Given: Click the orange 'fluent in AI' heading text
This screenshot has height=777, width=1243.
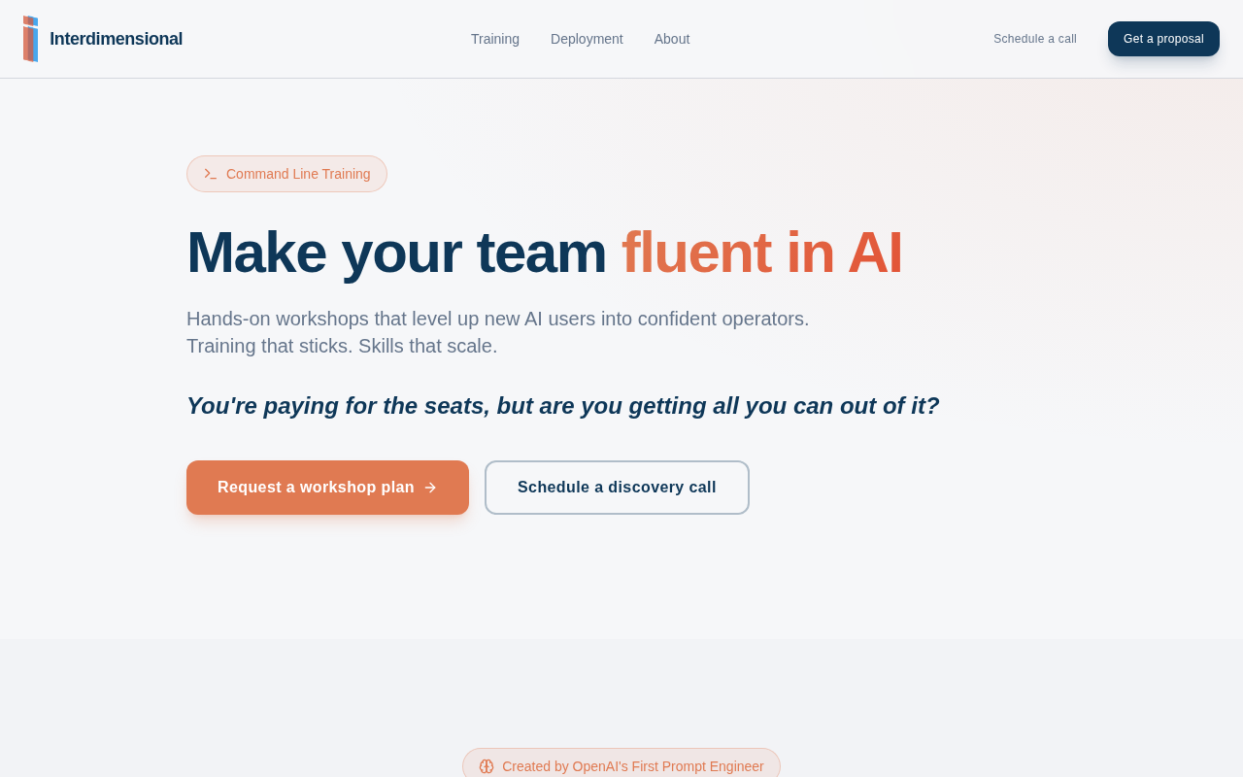Looking at the screenshot, I should click(762, 253).
